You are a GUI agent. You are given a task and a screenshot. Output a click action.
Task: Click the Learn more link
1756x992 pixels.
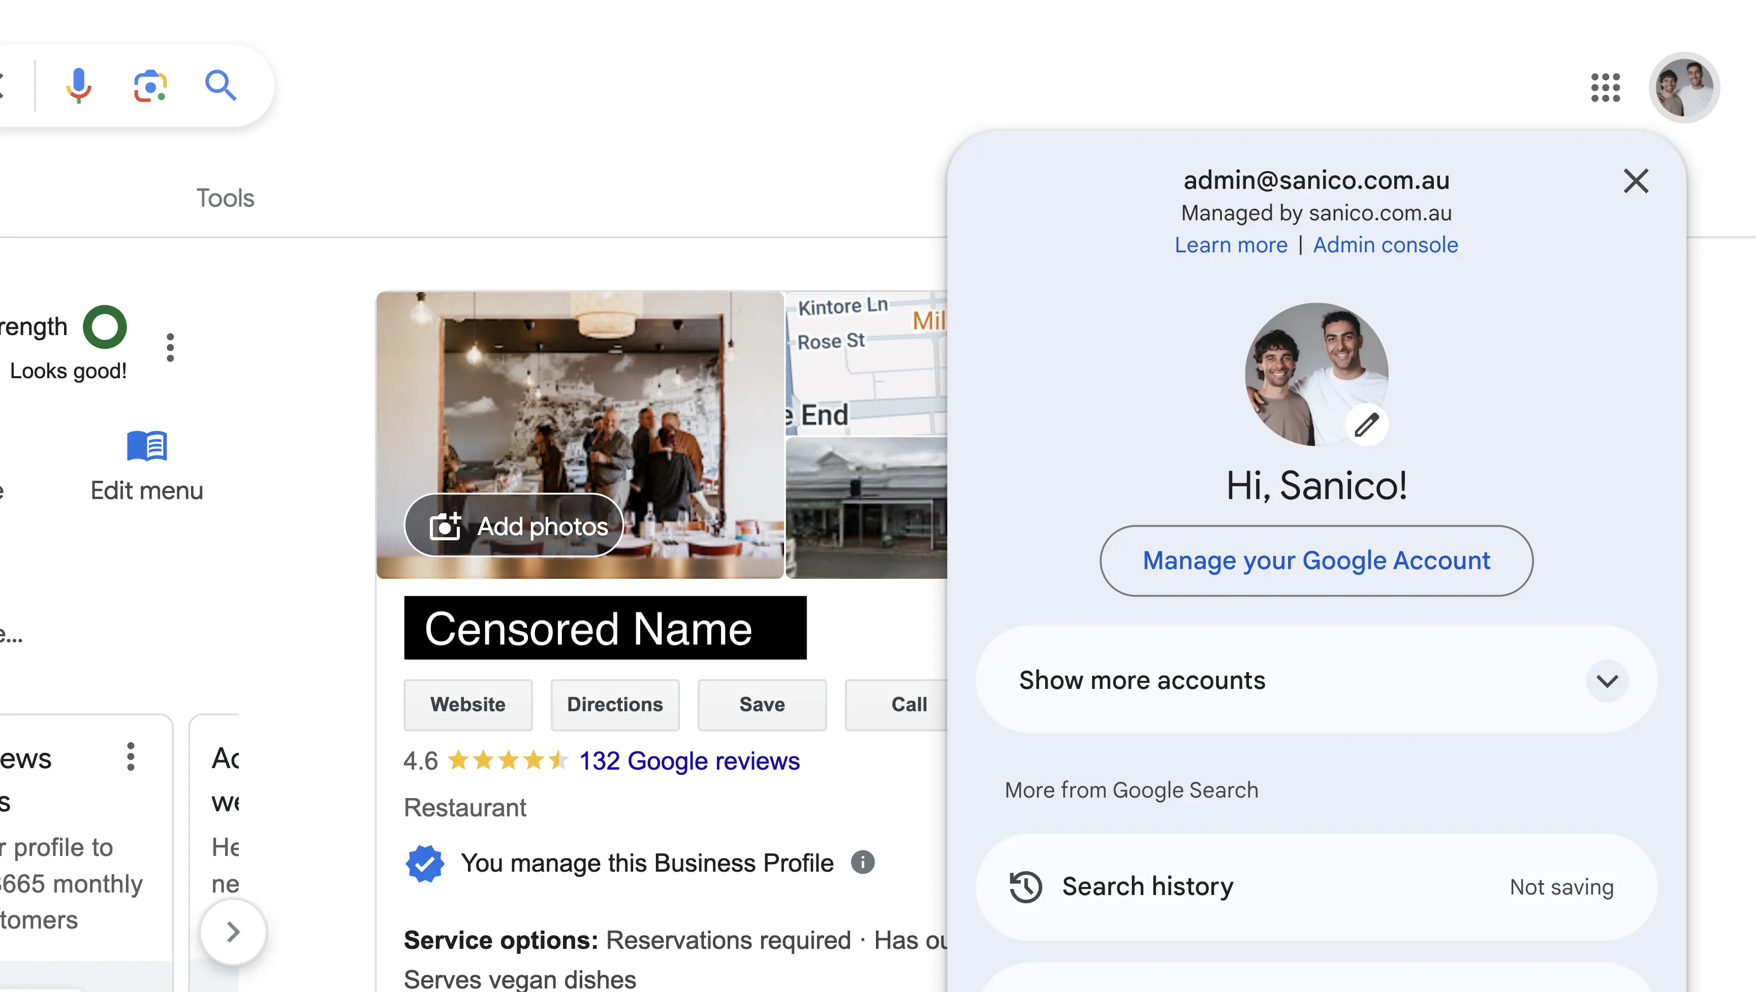[1231, 245]
